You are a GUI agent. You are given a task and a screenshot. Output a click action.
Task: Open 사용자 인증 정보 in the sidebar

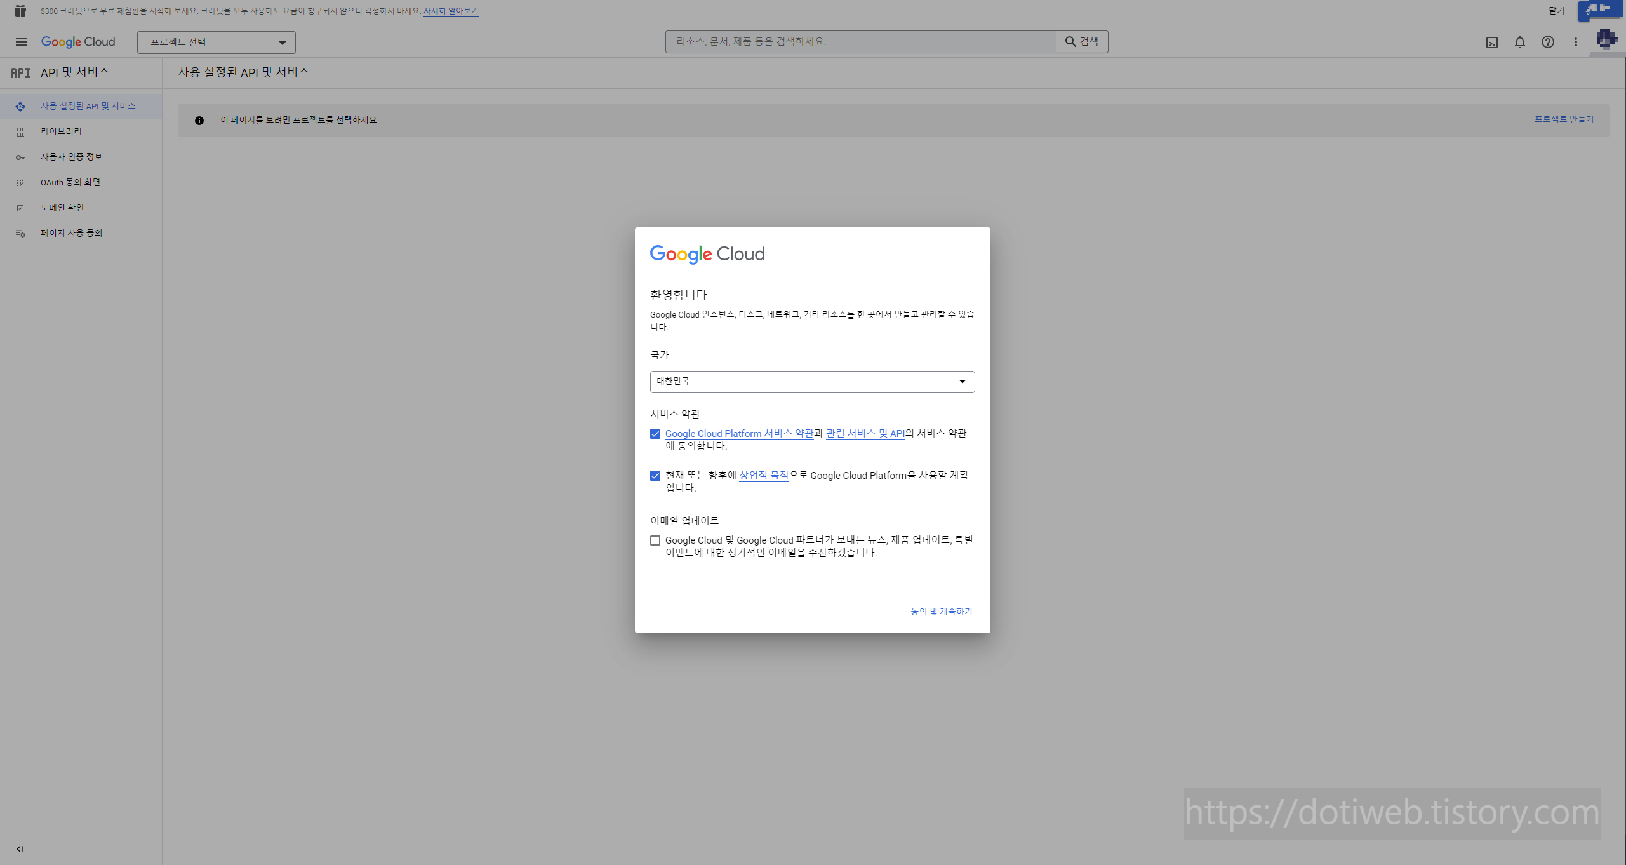(x=71, y=157)
